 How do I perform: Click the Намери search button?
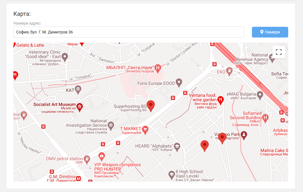tap(270, 32)
